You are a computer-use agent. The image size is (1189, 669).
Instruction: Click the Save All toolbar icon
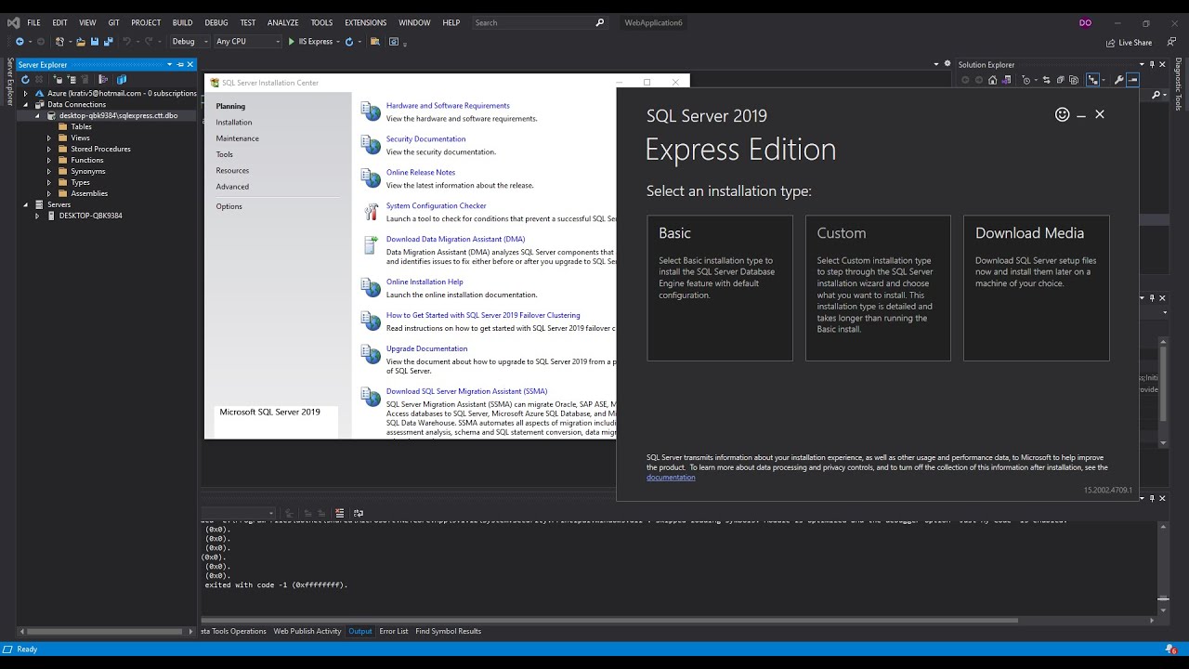click(x=108, y=42)
